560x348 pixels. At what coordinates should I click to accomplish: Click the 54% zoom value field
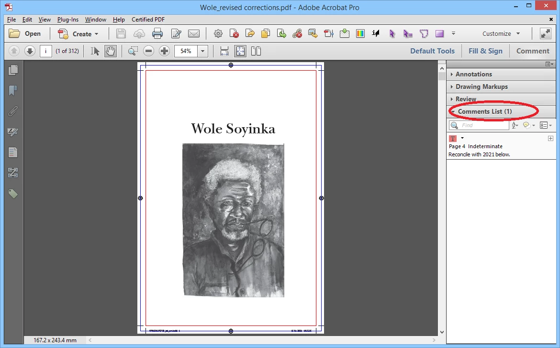[x=186, y=51]
